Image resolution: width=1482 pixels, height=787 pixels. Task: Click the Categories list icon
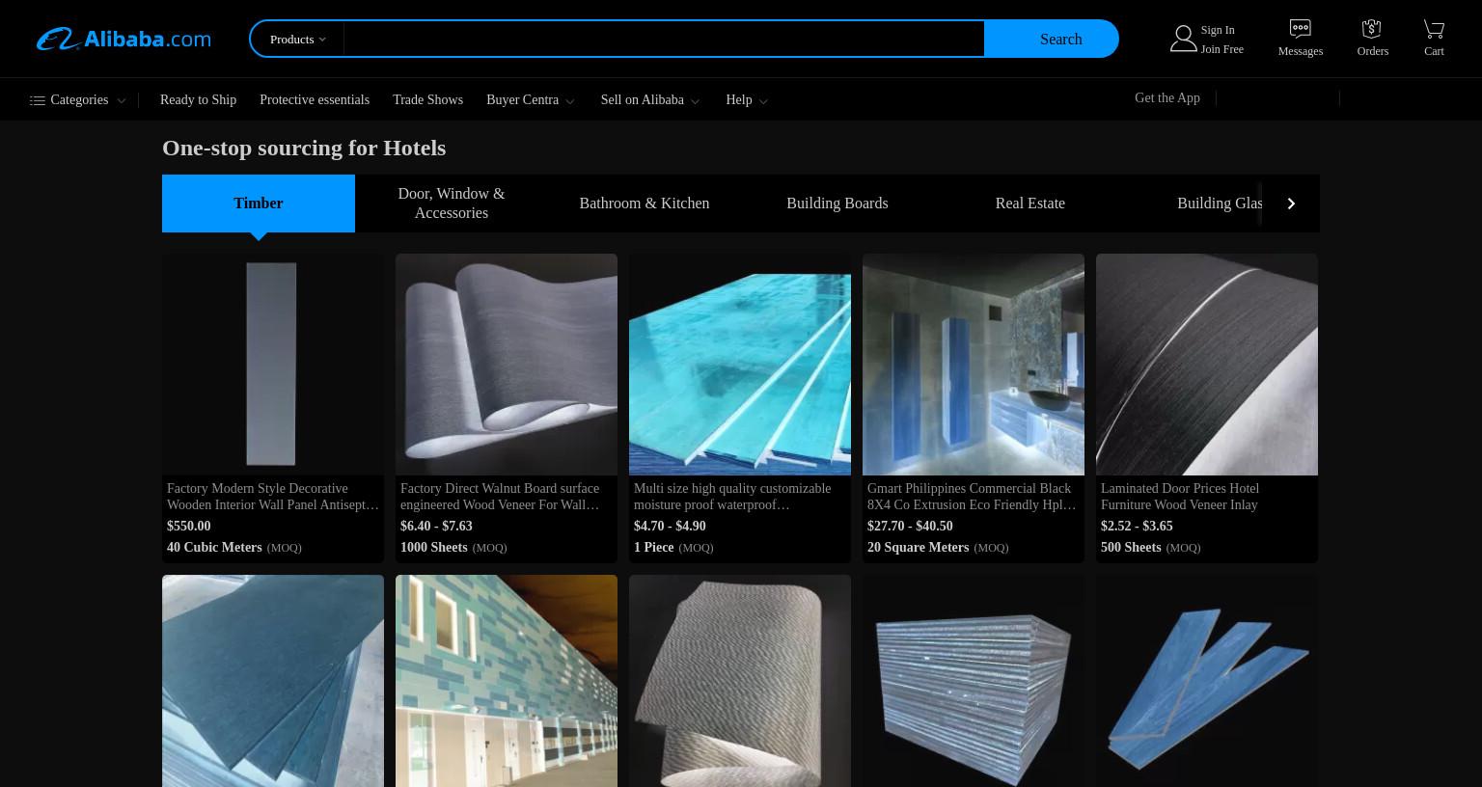[x=38, y=100]
